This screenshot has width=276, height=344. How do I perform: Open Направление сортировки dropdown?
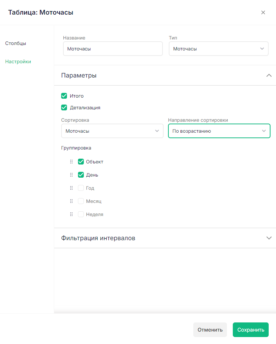pyautogui.click(x=219, y=131)
